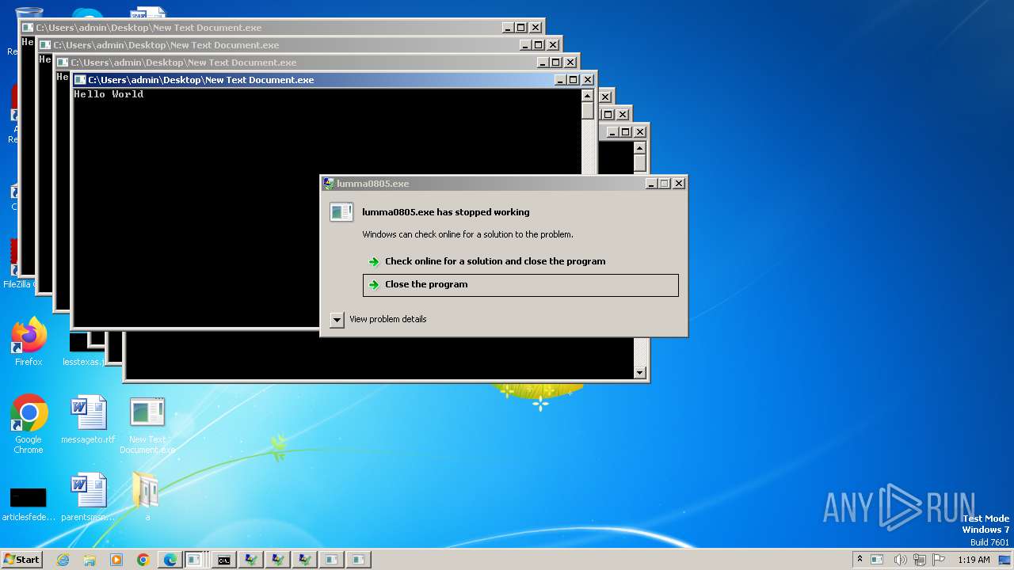Click lumma0805.exe dialog title bar icon

tap(328, 184)
